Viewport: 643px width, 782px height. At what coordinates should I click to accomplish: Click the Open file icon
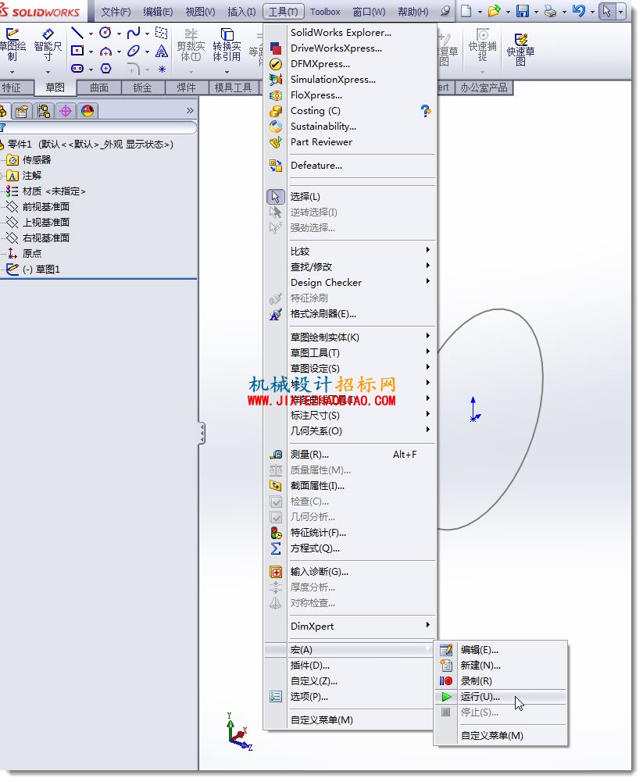coord(494,11)
